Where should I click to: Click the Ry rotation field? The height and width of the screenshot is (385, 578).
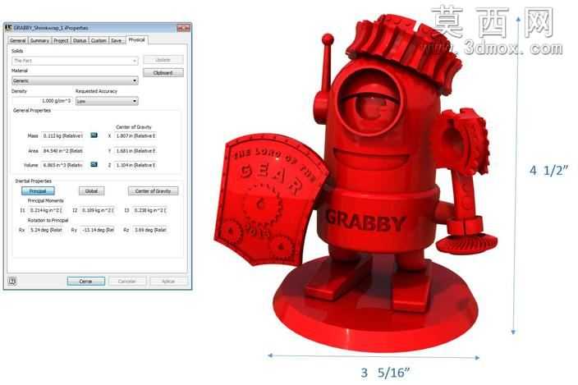click(98, 230)
